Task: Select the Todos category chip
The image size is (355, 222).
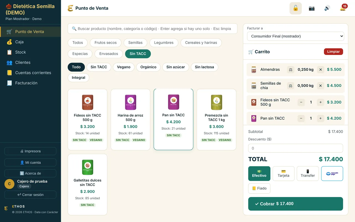Action: pos(78,43)
